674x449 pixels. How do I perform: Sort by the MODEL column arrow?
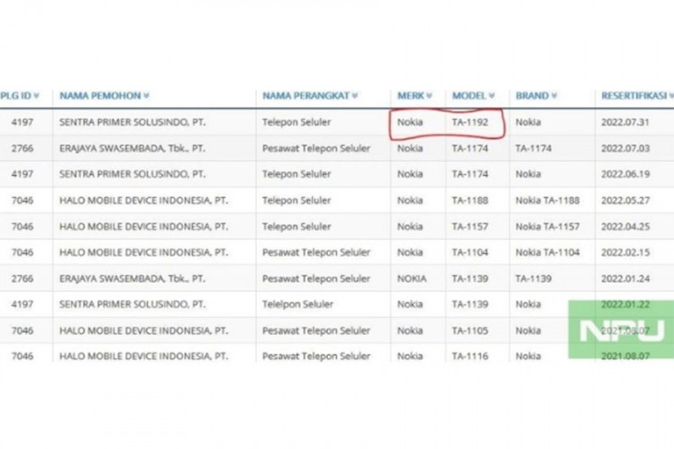click(492, 96)
